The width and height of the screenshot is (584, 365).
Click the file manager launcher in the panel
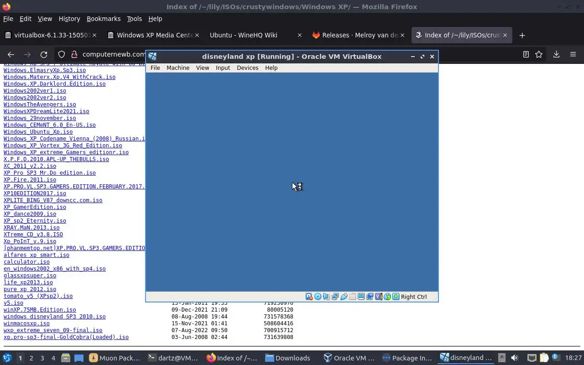pyautogui.click(x=66, y=358)
